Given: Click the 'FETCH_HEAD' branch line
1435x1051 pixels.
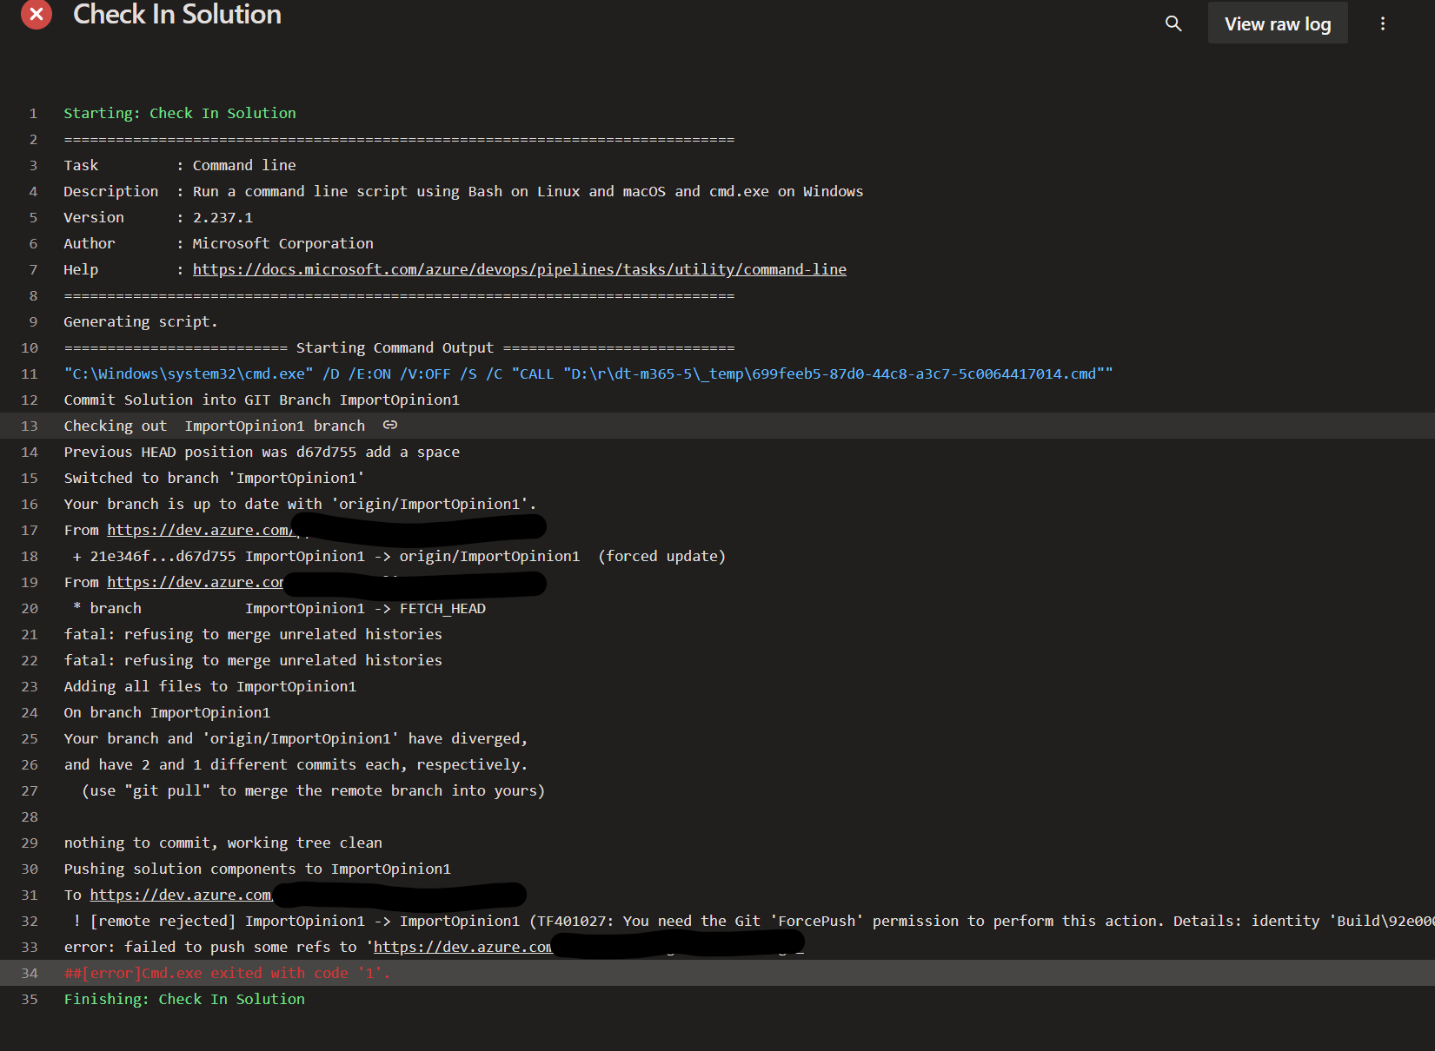Looking at the screenshot, I should pos(279,608).
